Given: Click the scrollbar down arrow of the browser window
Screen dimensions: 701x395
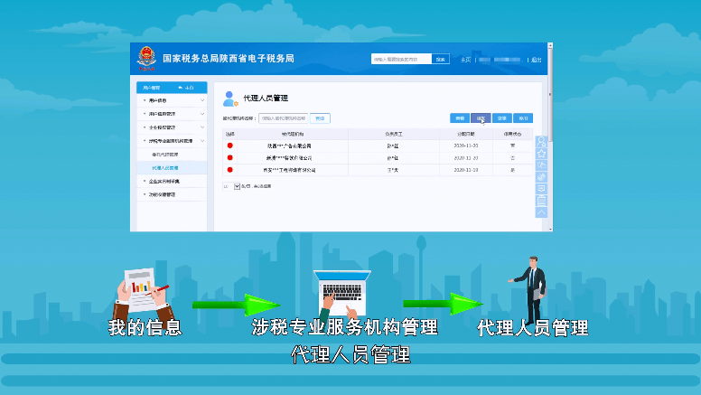Looking at the screenshot, I should pyautogui.click(x=550, y=229).
